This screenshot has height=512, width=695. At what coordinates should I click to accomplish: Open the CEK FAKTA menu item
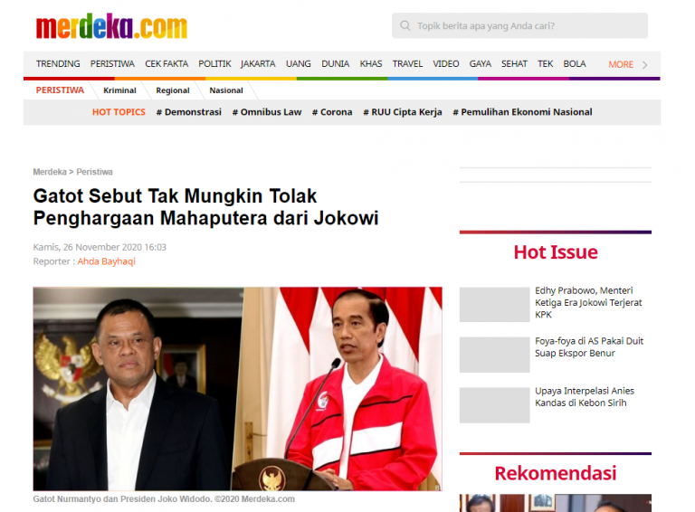pos(167,64)
